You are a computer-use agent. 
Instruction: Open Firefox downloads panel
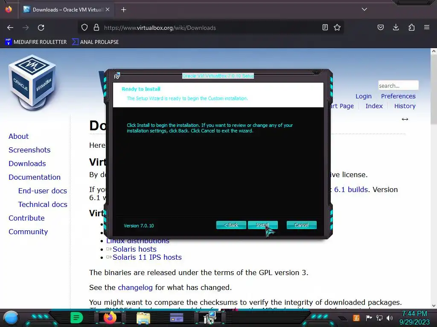[x=396, y=27]
